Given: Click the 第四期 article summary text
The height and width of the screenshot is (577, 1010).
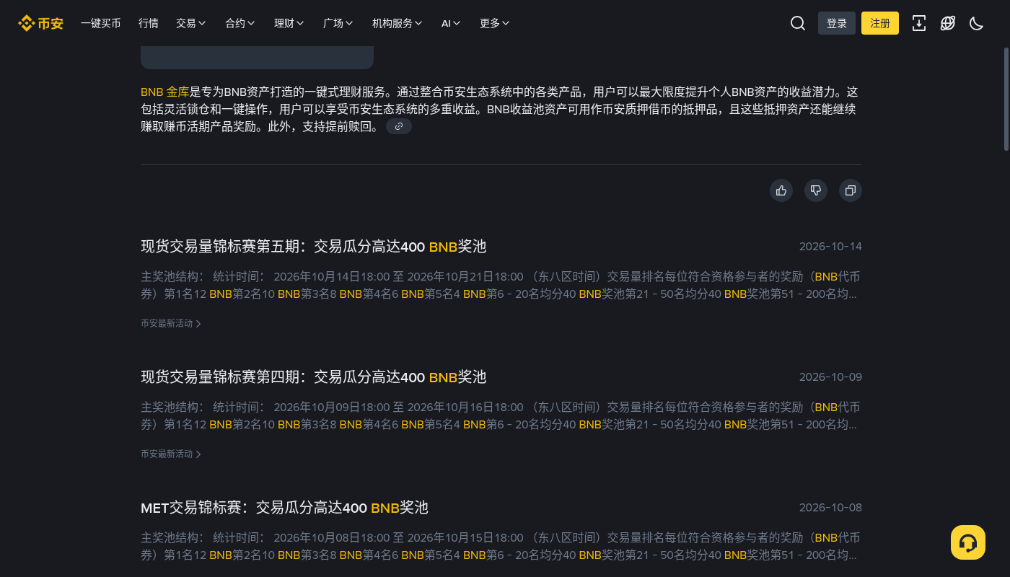Looking at the screenshot, I should [501, 415].
